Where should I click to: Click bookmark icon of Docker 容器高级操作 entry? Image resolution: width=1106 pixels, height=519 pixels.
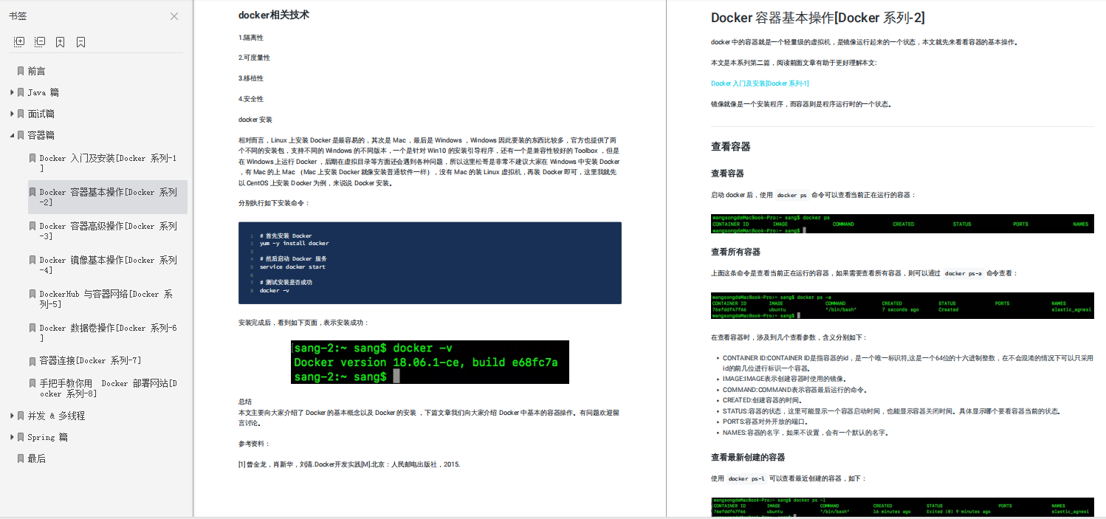[32, 226]
